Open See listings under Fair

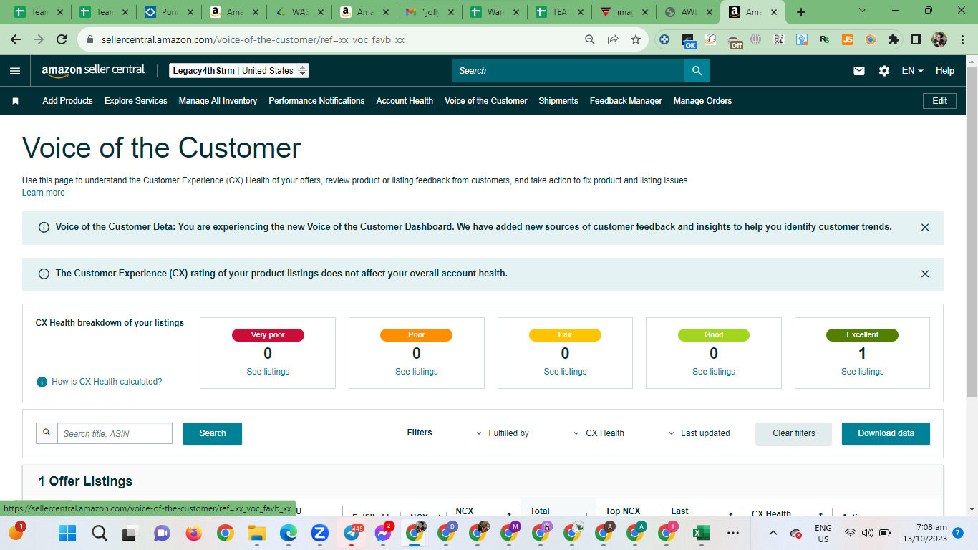coord(565,372)
